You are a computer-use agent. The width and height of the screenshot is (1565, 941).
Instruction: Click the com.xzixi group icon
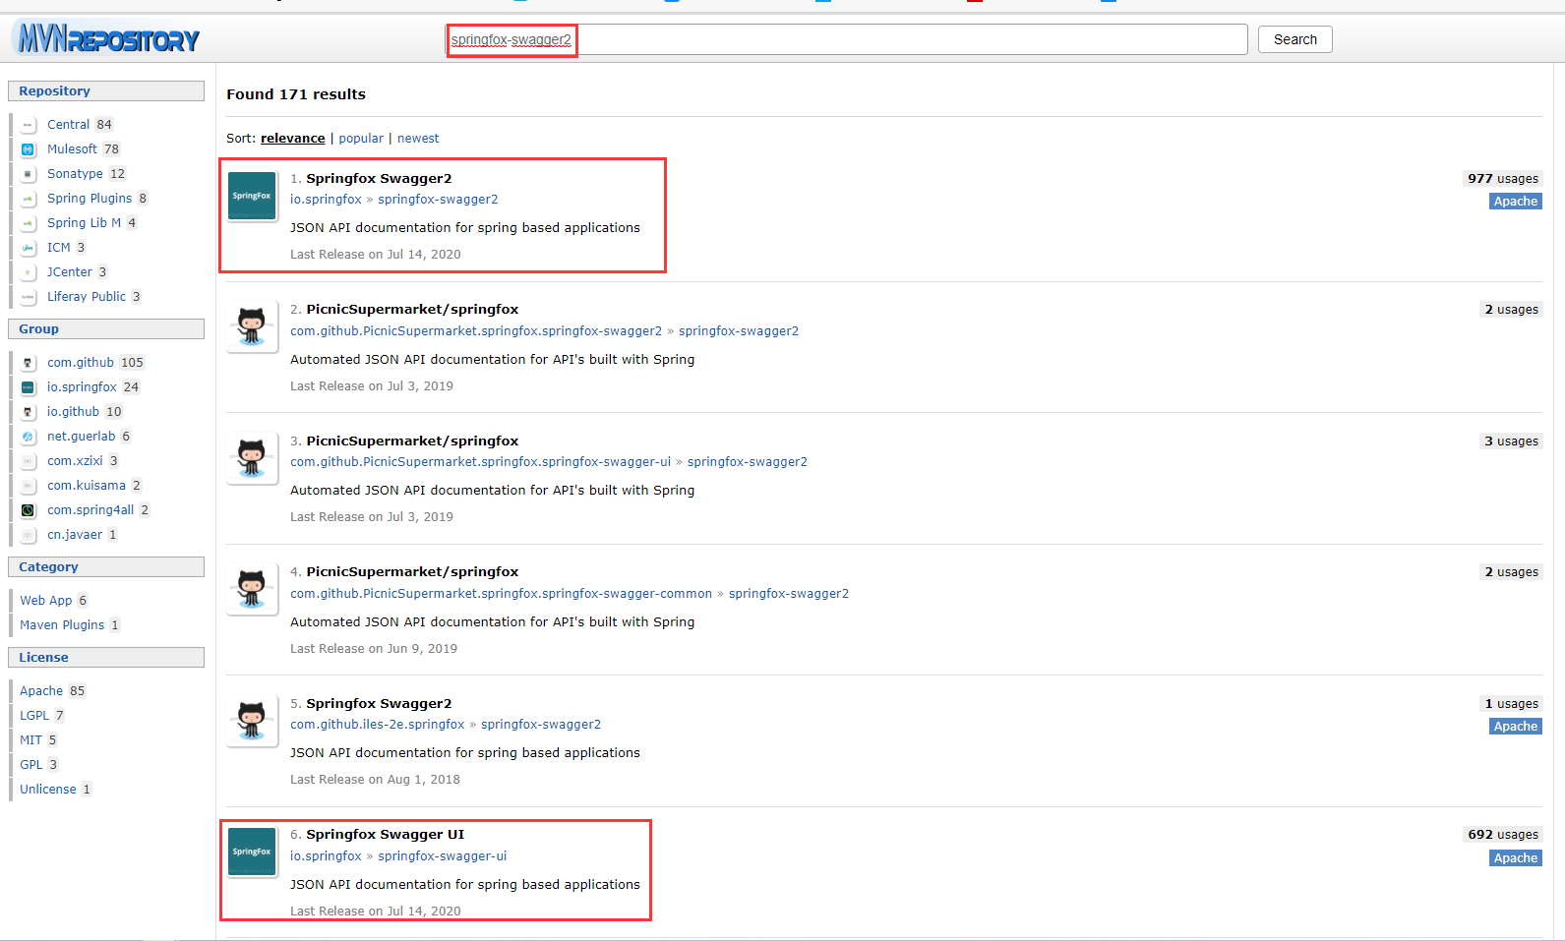point(29,461)
